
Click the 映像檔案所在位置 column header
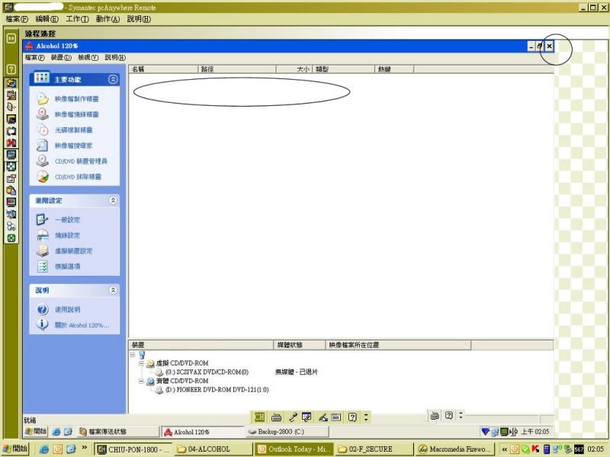pos(398,345)
